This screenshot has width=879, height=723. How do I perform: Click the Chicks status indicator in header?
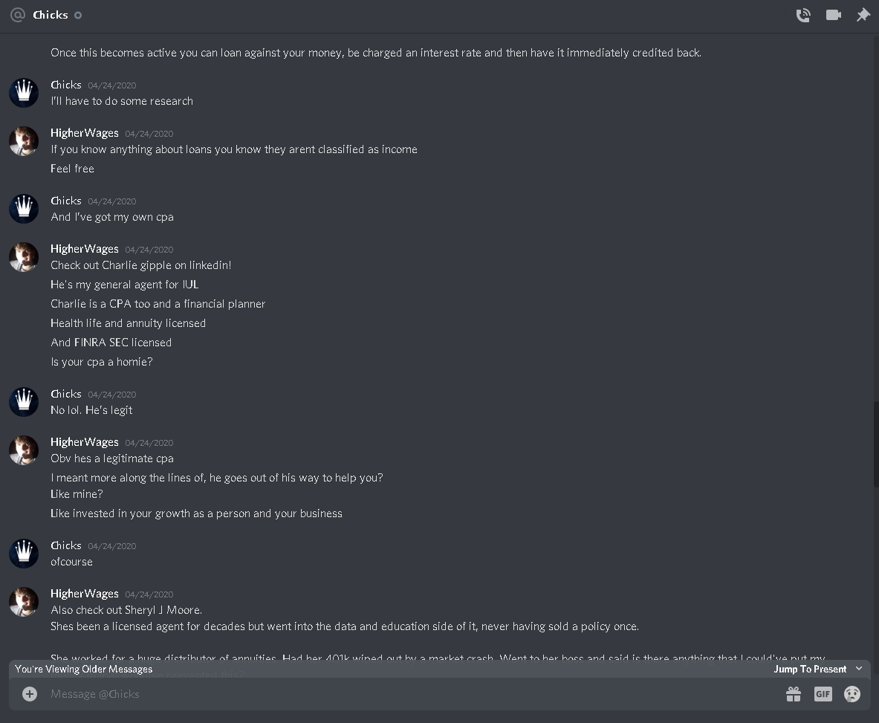tap(78, 15)
